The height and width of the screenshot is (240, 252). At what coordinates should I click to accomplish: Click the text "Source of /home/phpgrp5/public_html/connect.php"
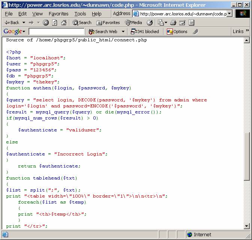click(x=76, y=40)
